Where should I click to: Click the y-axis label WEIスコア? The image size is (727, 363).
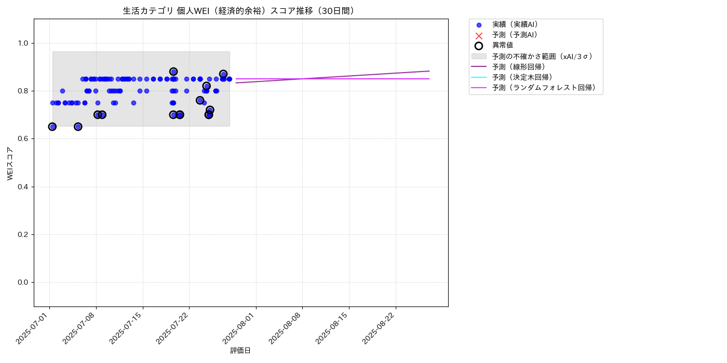tap(10, 163)
